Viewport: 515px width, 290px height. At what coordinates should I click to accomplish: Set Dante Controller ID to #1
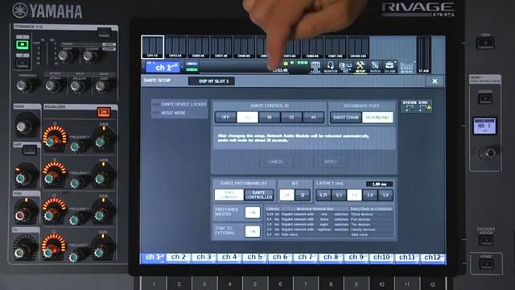tap(247, 117)
